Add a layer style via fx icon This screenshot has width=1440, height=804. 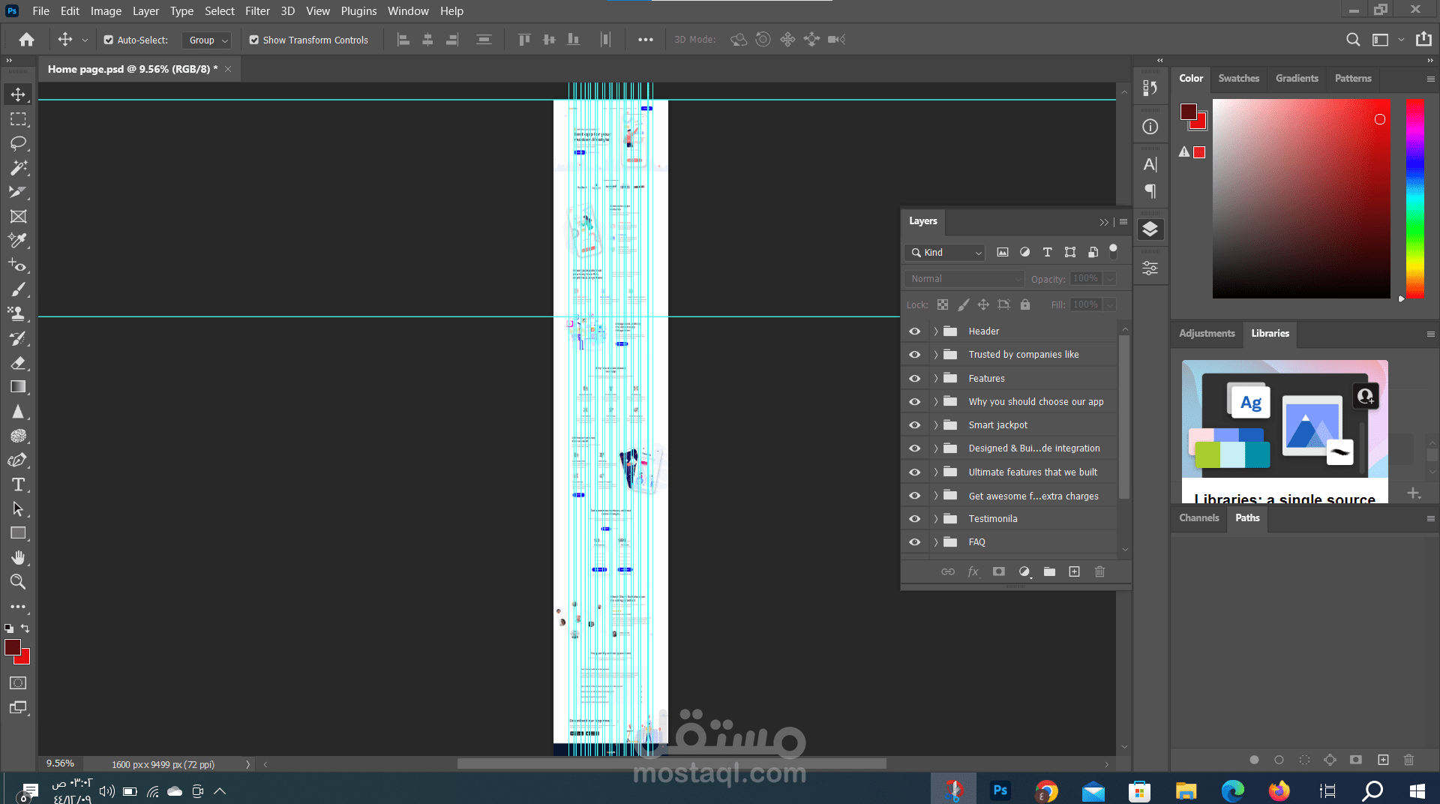coord(973,571)
